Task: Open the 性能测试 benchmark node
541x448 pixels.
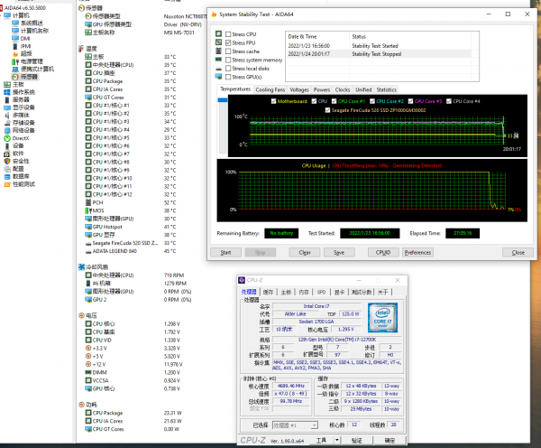Action: click(x=24, y=183)
